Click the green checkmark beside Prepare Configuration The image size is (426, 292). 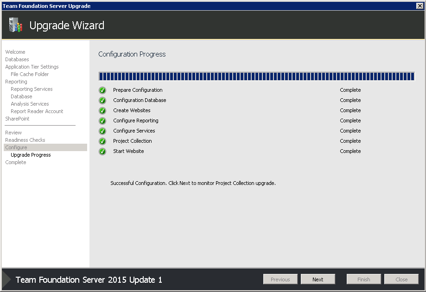102,90
